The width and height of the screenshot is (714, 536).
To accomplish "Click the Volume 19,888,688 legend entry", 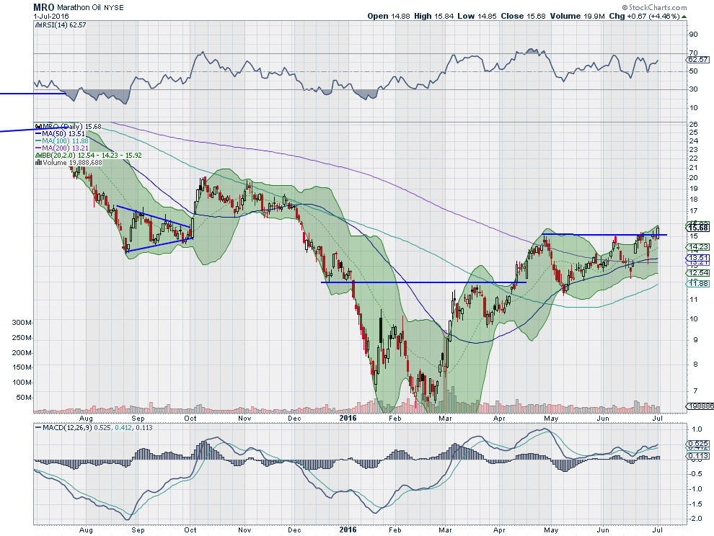I will 72,162.
